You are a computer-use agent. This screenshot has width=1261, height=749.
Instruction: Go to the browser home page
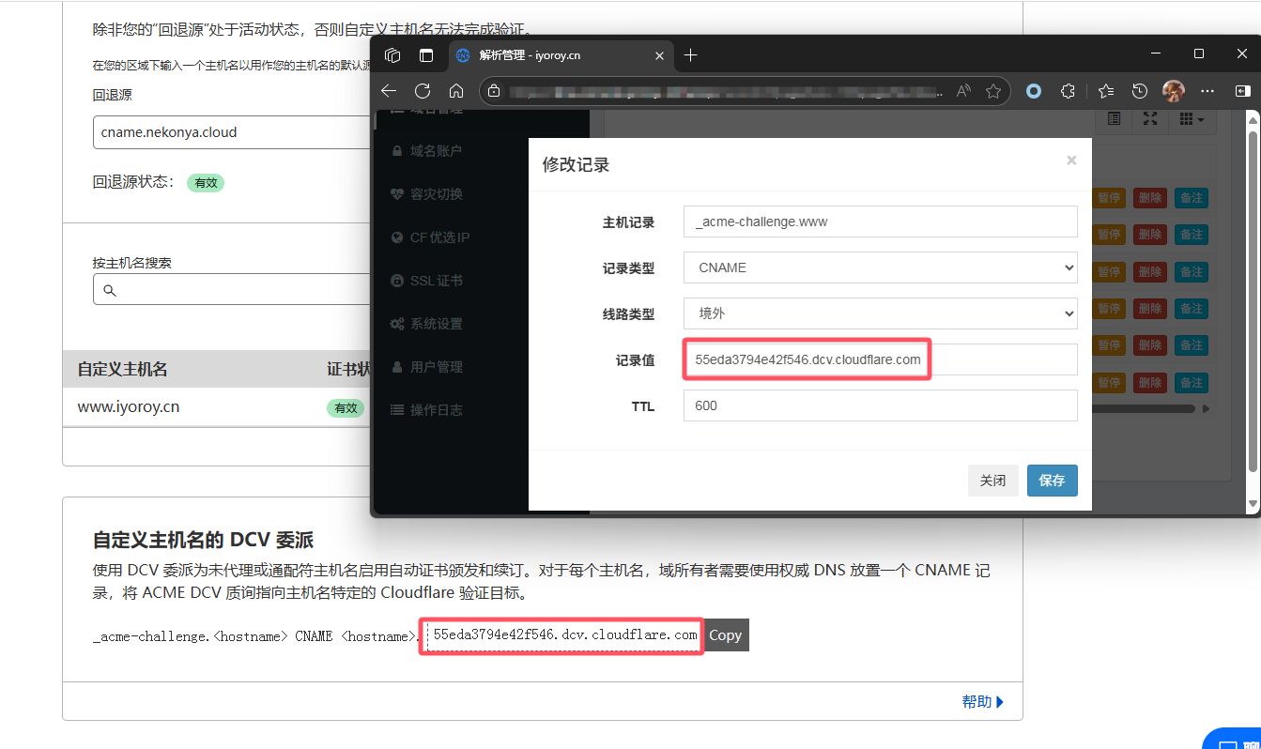[x=456, y=91]
